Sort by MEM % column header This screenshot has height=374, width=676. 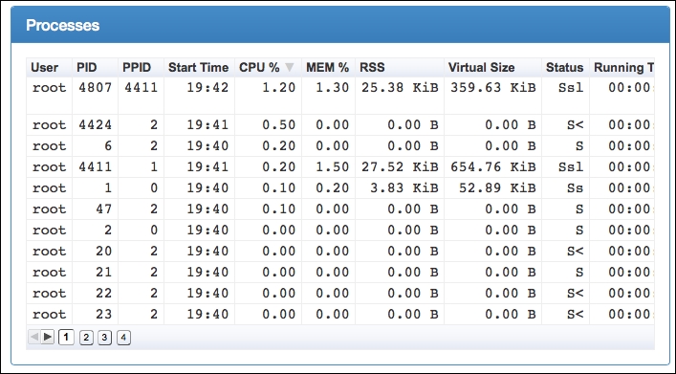tap(328, 68)
